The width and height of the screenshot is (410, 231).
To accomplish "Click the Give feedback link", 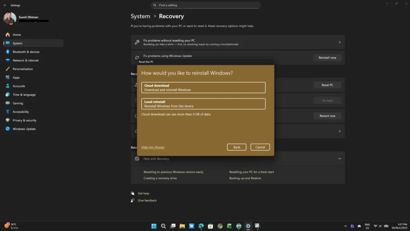I will (x=147, y=201).
